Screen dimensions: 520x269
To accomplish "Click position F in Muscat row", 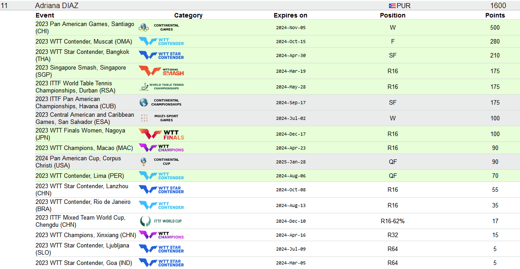I will coord(393,41).
